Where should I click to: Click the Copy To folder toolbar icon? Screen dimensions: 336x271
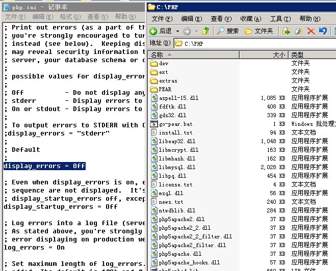[x=299, y=31]
